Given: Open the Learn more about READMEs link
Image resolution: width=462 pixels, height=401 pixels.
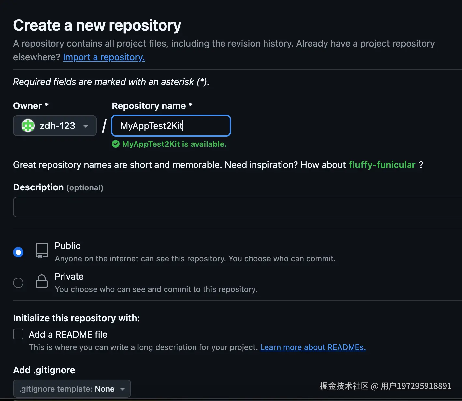Looking at the screenshot, I should pos(313,347).
